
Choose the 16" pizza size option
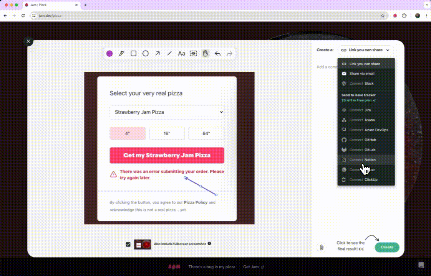pos(167,133)
